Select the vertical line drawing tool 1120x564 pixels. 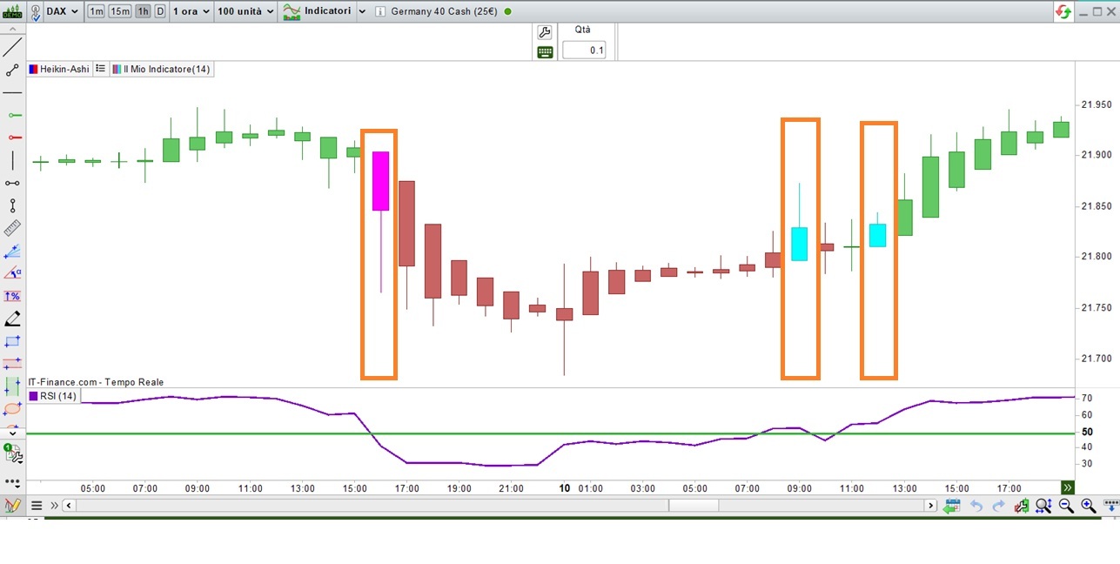[x=12, y=160]
